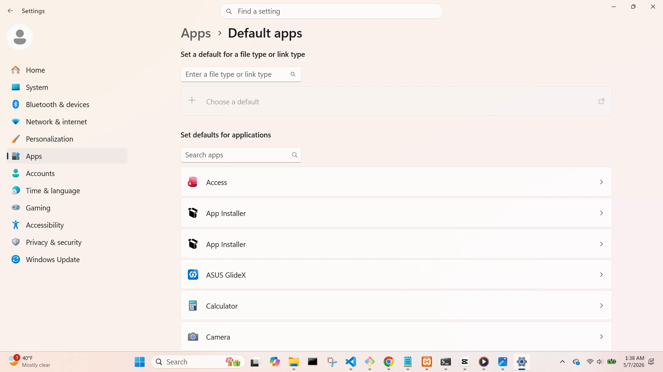Open the Wi-Fi network tray icon

click(x=590, y=362)
